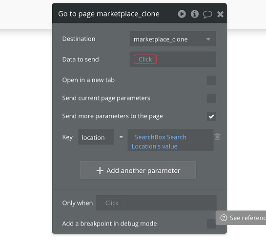The width and height of the screenshot is (266, 244).
Task: Edit SearchBox Search Location's value expression
Action: tap(170, 140)
